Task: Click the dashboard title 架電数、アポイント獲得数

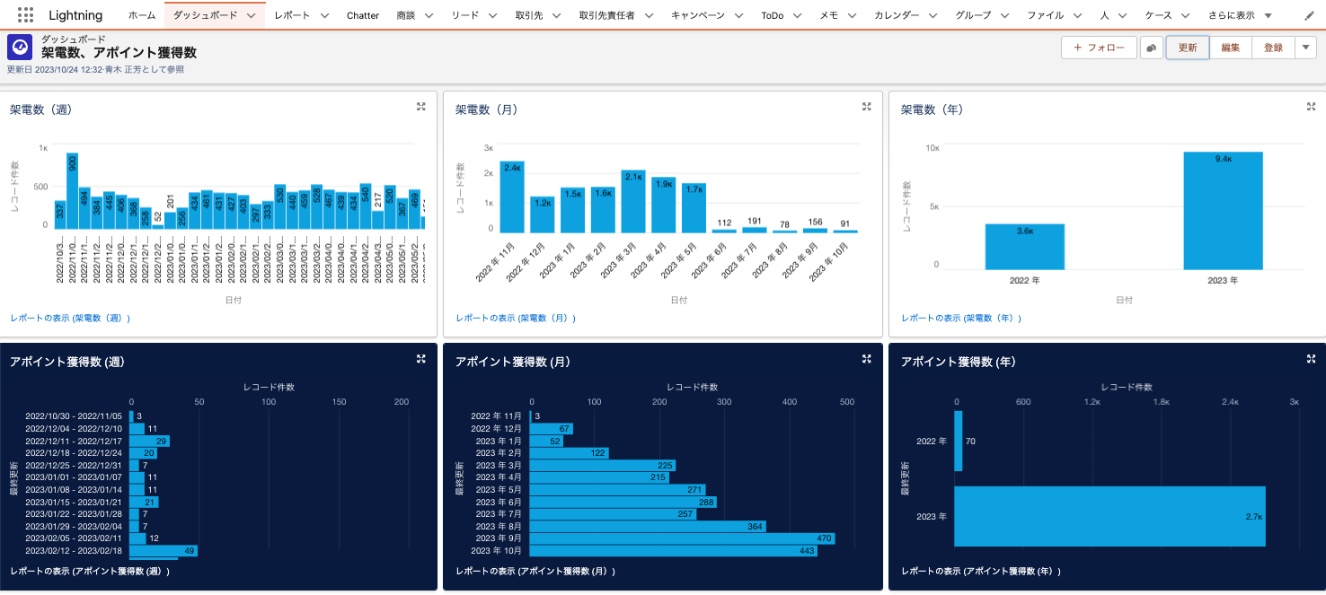Action: tap(119, 53)
